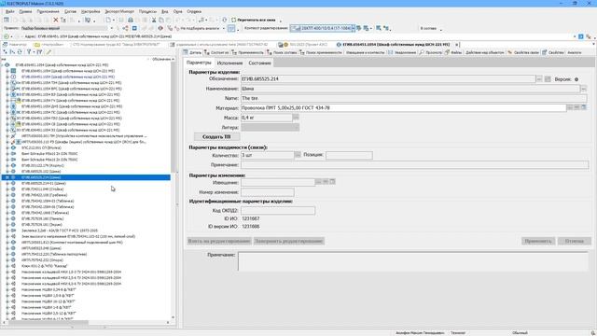Click the Файлы button
The image size is (597, 336).
pos(453,52)
